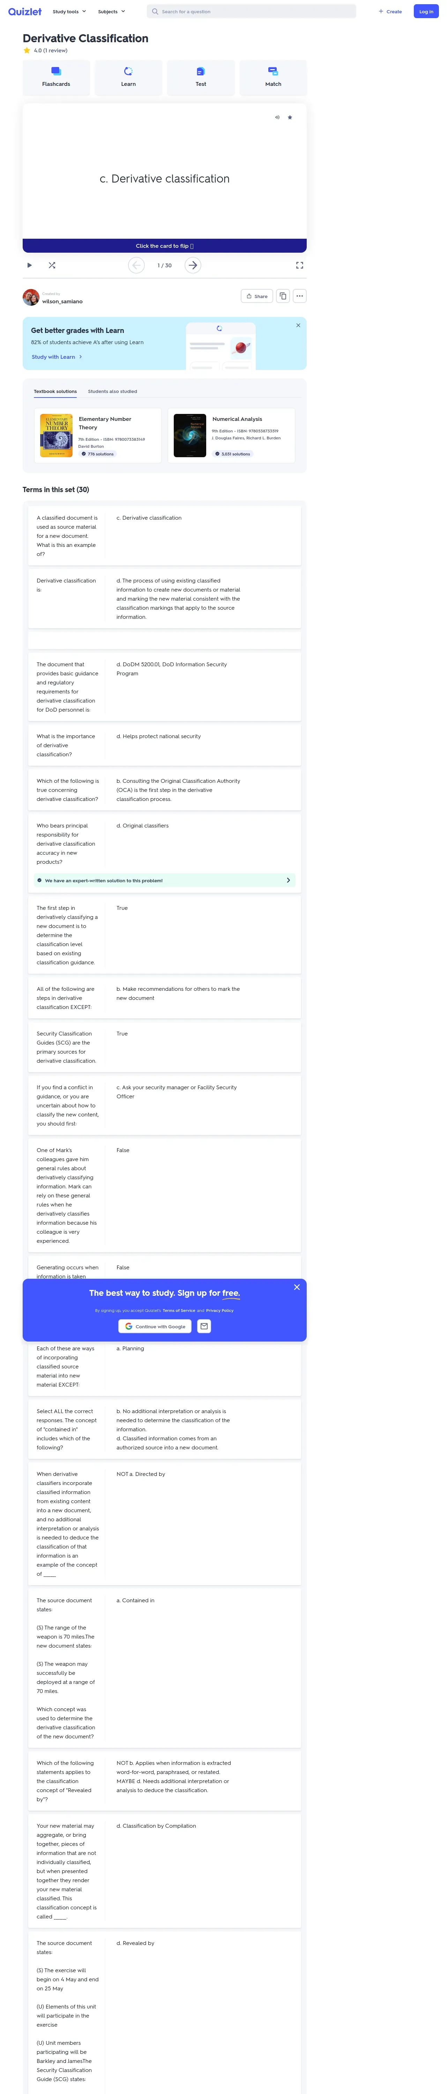Expand the Subjects dropdown

click(111, 12)
